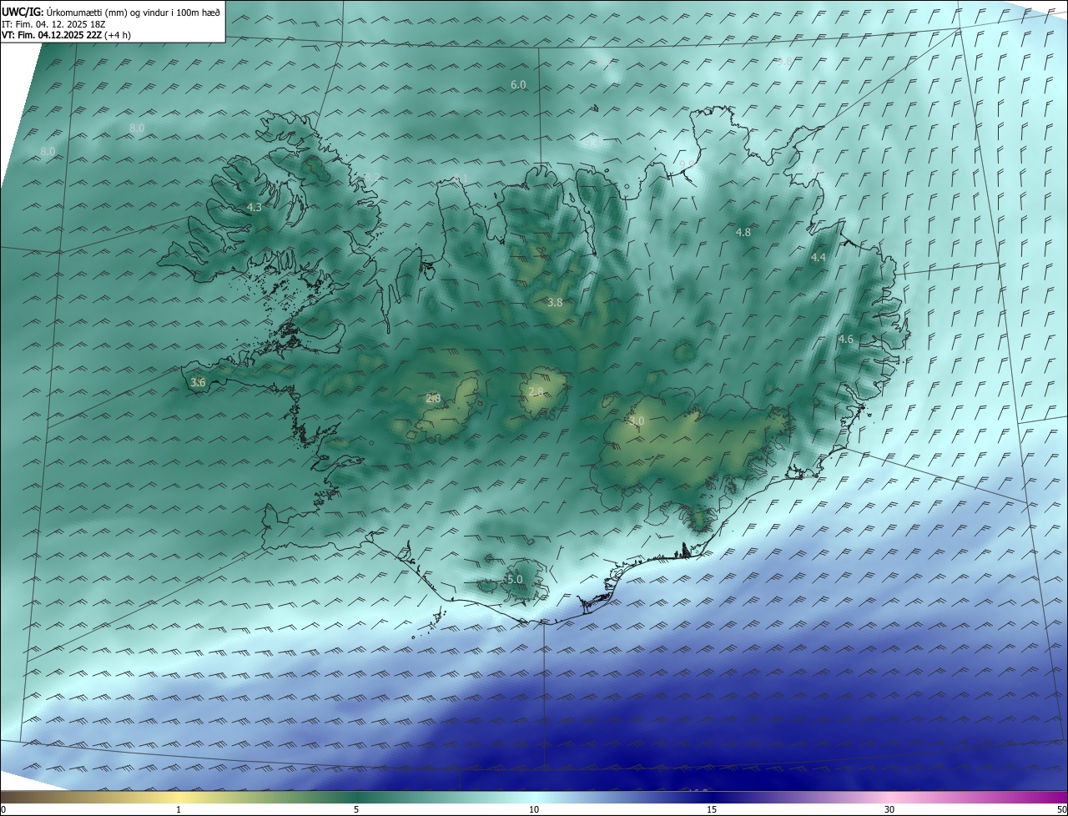Screen dimensions: 1068x816
Task: Click the 3.0 value on Vatnajökull glacier
Action: point(637,421)
